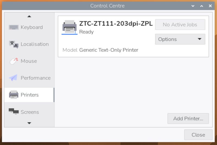Click the Screens monitor icon
The height and width of the screenshot is (145, 217).
pos(14,112)
